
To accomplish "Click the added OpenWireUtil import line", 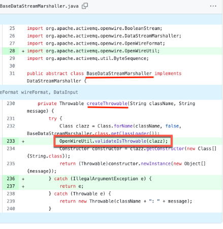I will [93, 51].
